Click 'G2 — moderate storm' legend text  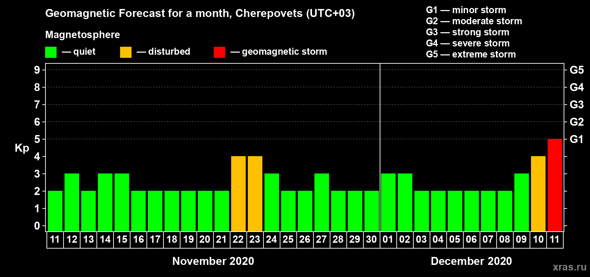pos(474,21)
